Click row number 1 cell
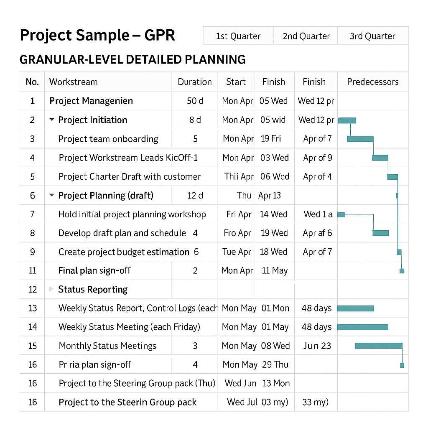 click(x=32, y=101)
